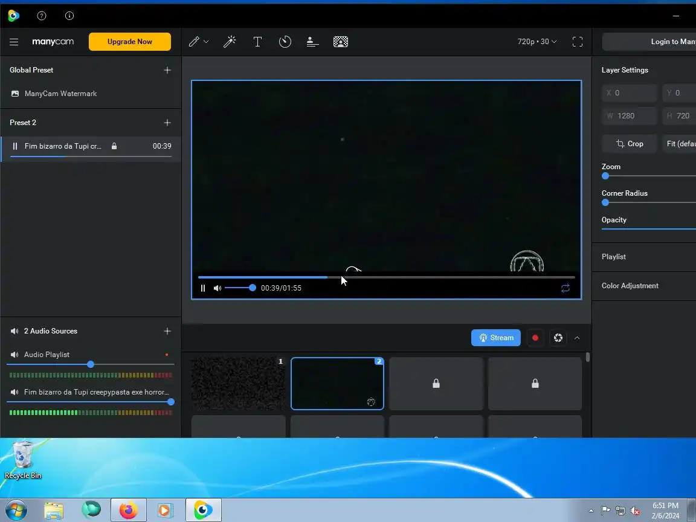Toggle lock on Fim bizarro da Tupi layer

(114, 146)
